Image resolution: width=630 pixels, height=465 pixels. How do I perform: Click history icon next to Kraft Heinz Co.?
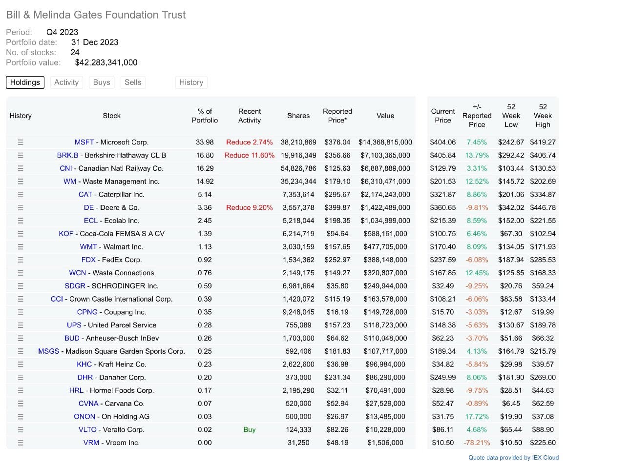click(x=21, y=364)
